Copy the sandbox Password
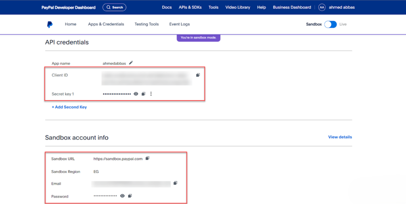The image size is (406, 204). pos(130,196)
